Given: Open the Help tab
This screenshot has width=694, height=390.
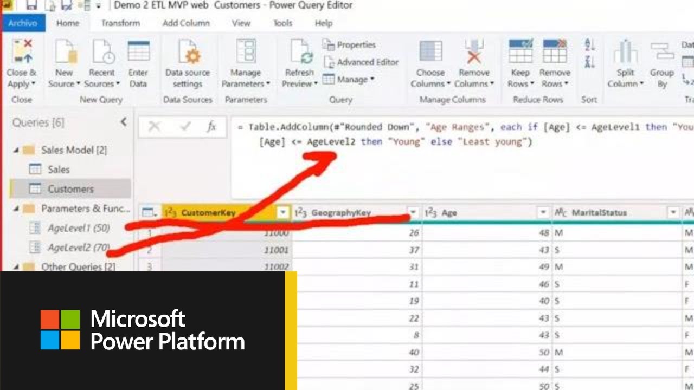Looking at the screenshot, I should click(x=324, y=23).
